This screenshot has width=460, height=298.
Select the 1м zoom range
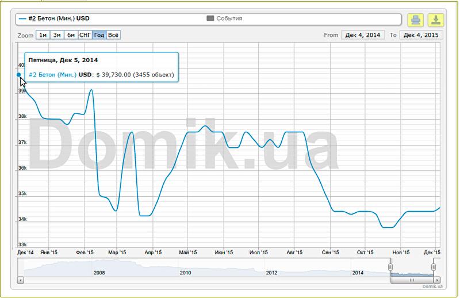click(x=43, y=35)
